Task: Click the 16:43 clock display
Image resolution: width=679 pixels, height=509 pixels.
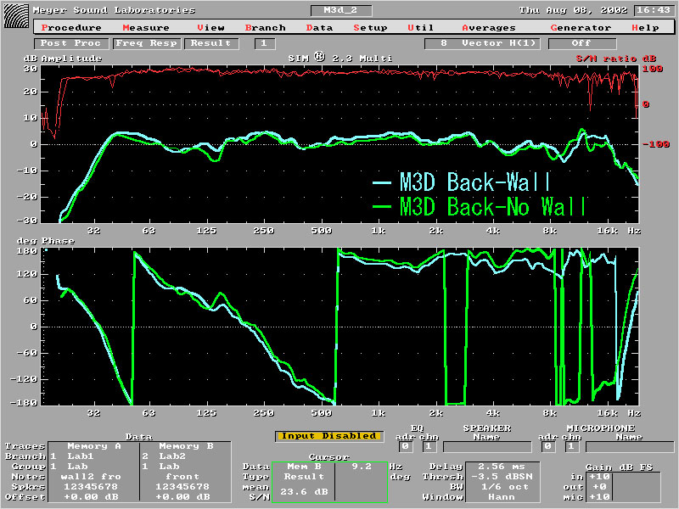Action: tap(654, 10)
